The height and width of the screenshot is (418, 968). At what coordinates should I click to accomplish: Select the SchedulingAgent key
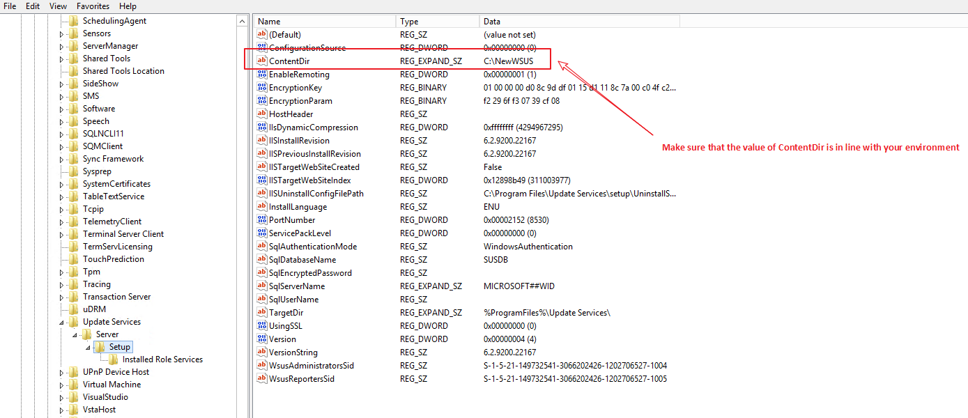[x=114, y=21]
